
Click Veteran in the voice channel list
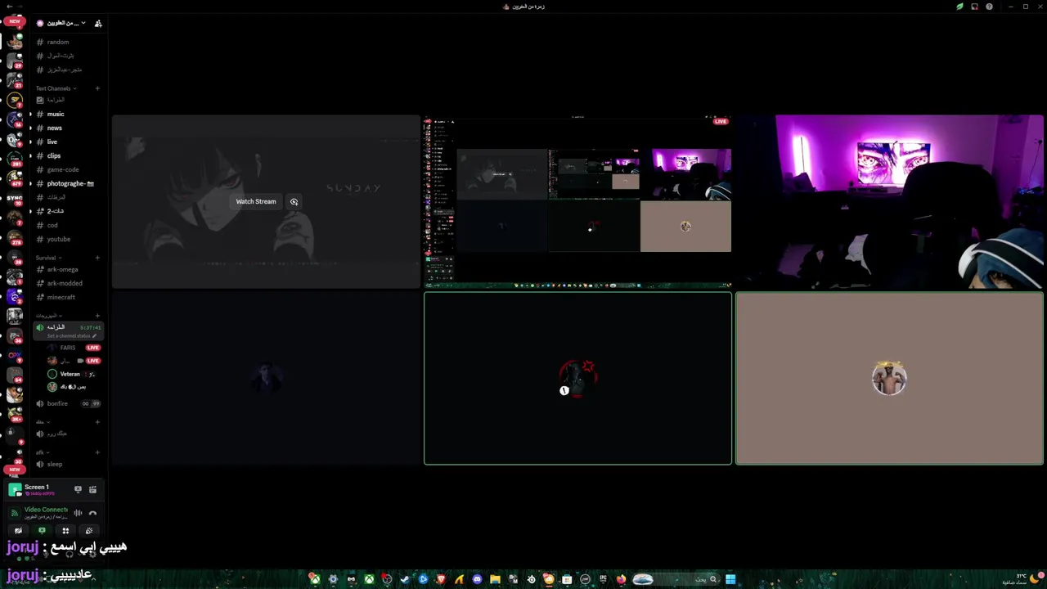[x=74, y=374]
